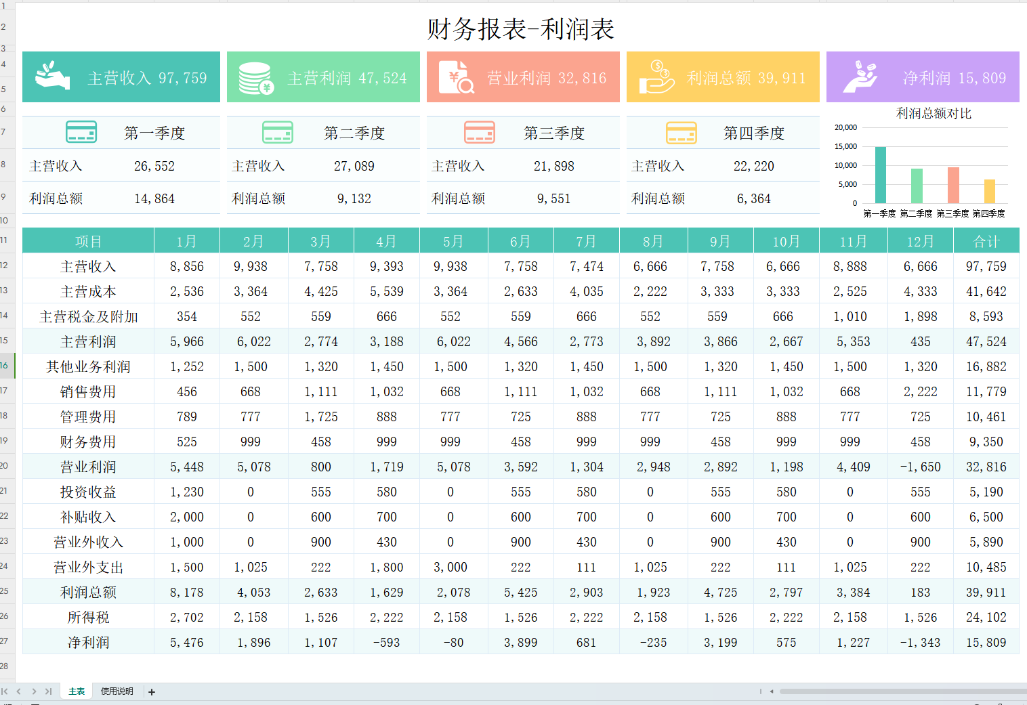
Task: Select the 1月 column header cell
Action: pyautogui.click(x=187, y=241)
